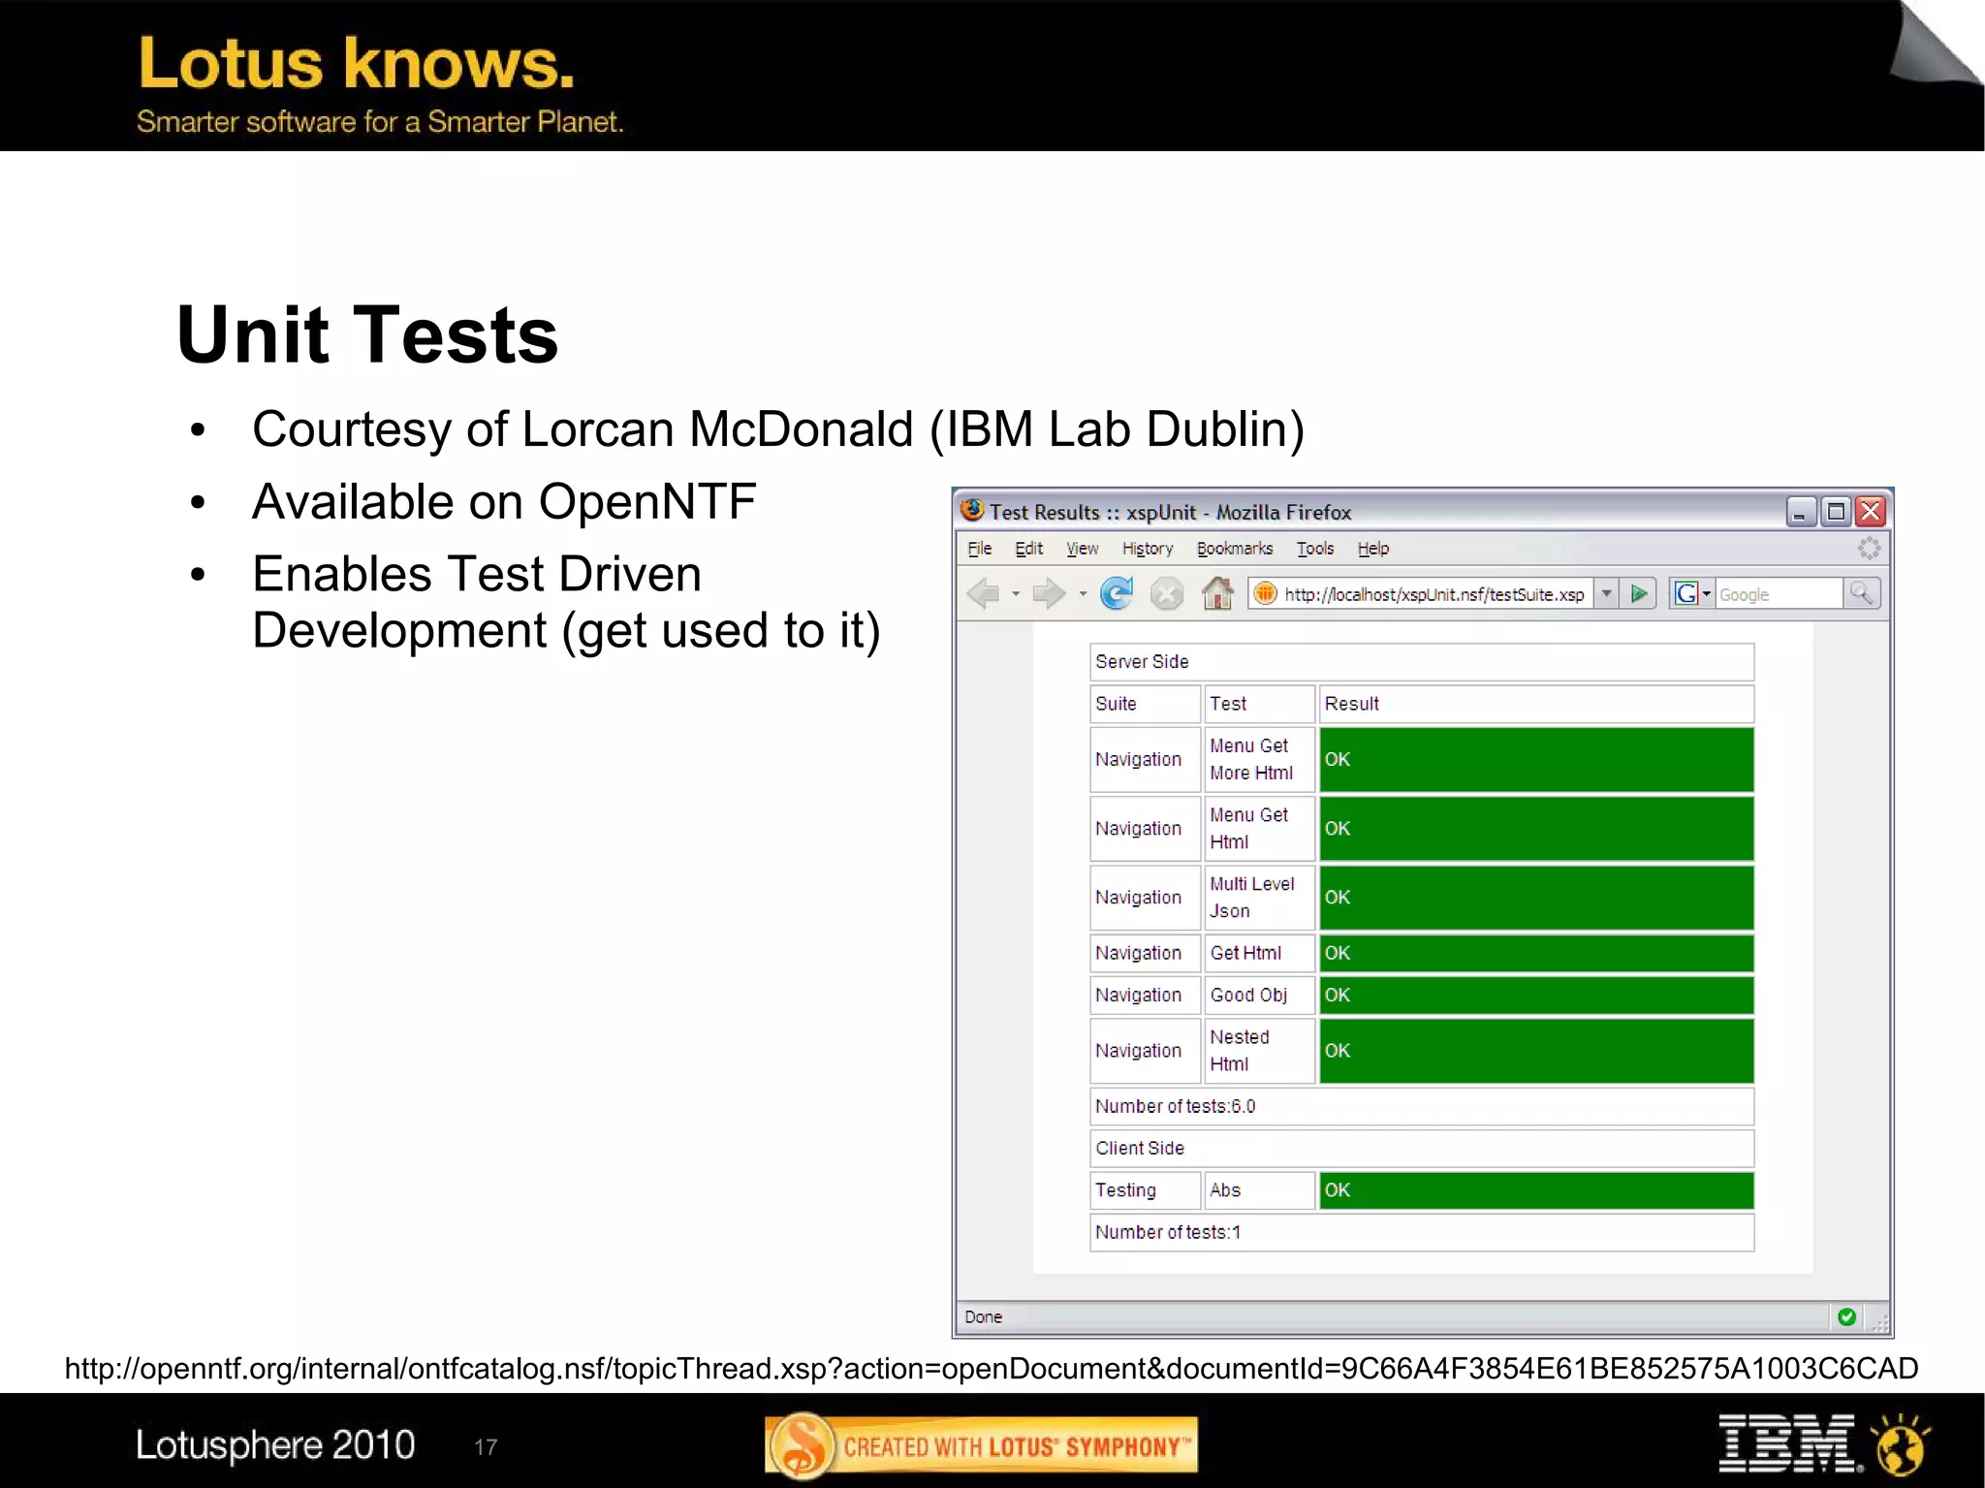Click the IBM logo

(x=1789, y=1443)
